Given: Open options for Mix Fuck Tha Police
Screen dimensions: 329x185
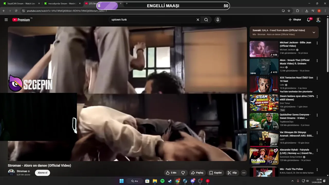Looking at the screenshot, I should 317,170.
